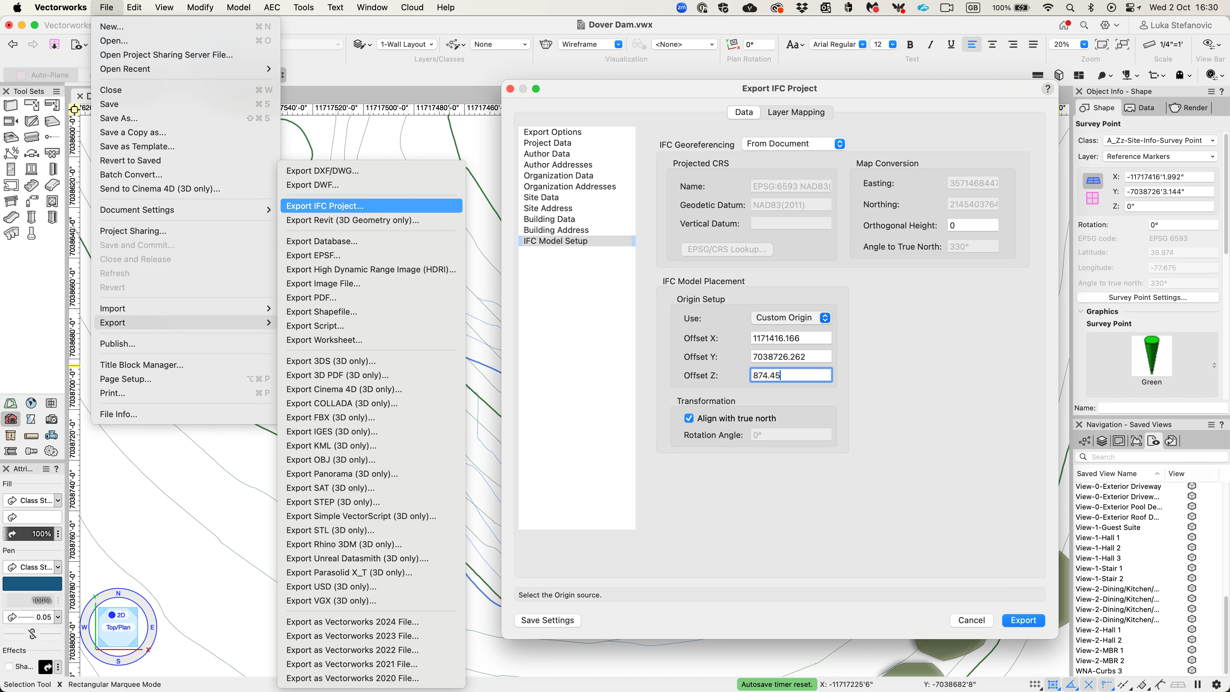This screenshot has height=692, width=1230.
Task: Click the Save Settings button
Action: [x=547, y=620]
